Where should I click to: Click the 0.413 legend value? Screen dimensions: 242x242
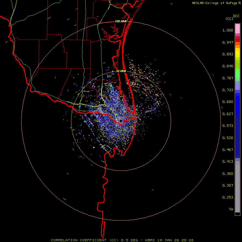(x=228, y=162)
